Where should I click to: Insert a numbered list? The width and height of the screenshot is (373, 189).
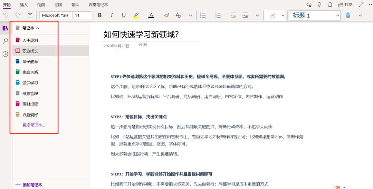coord(218,16)
